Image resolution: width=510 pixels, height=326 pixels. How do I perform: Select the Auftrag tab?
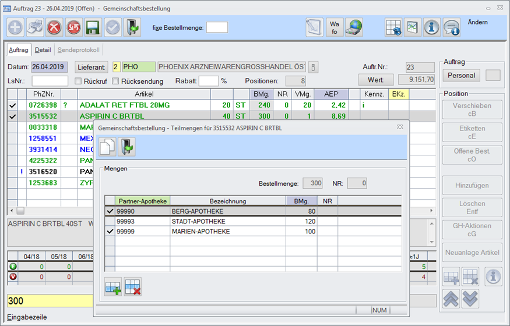click(19, 50)
